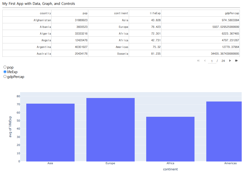Click the Asia bar in the chart
Viewport: 246px width, 173px height.
pyautogui.click(x=50, y=133)
